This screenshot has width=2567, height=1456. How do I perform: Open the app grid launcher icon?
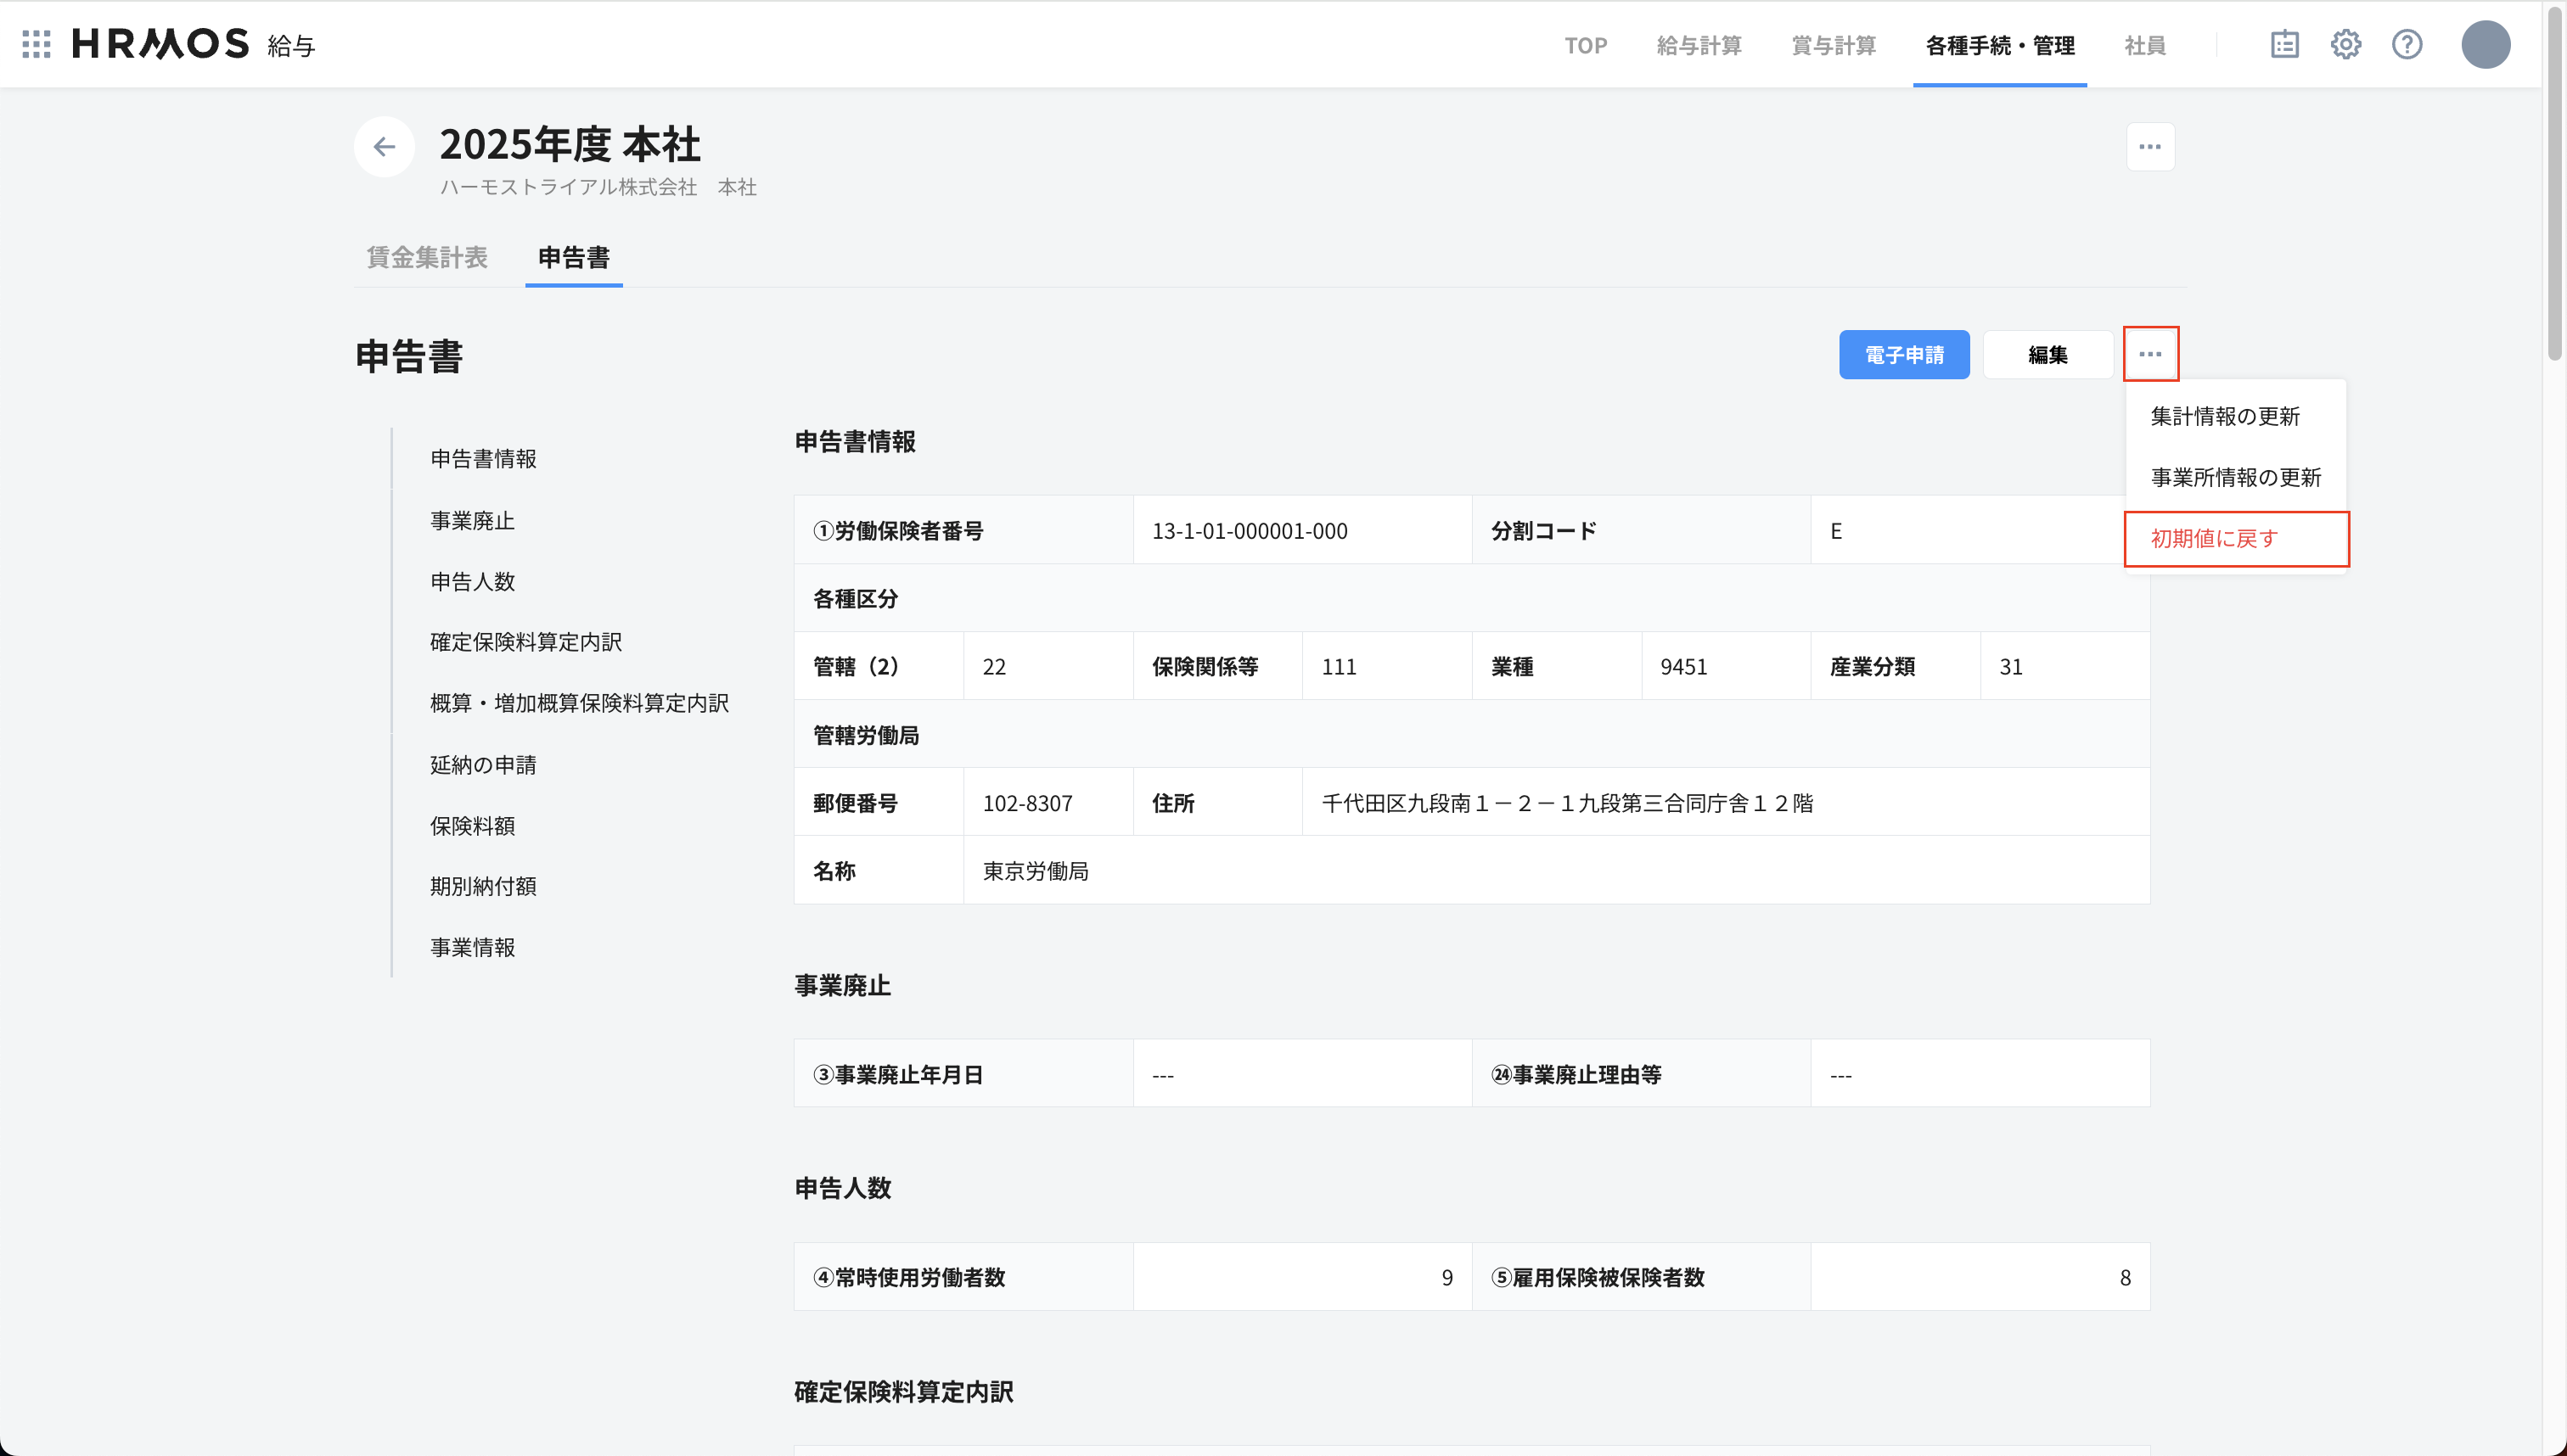pyautogui.click(x=36, y=44)
